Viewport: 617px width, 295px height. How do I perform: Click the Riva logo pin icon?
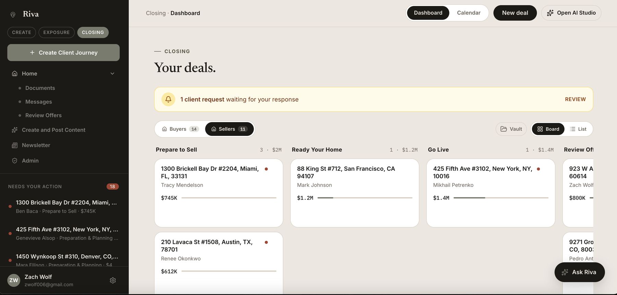coord(13,14)
